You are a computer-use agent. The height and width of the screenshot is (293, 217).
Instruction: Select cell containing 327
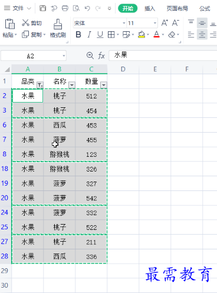[91, 183]
